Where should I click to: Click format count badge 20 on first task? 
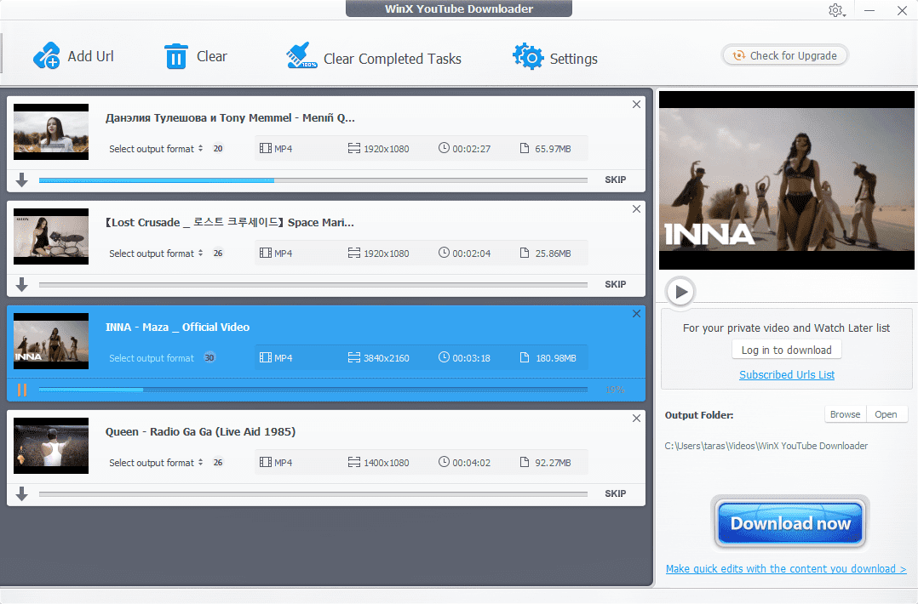click(x=218, y=149)
